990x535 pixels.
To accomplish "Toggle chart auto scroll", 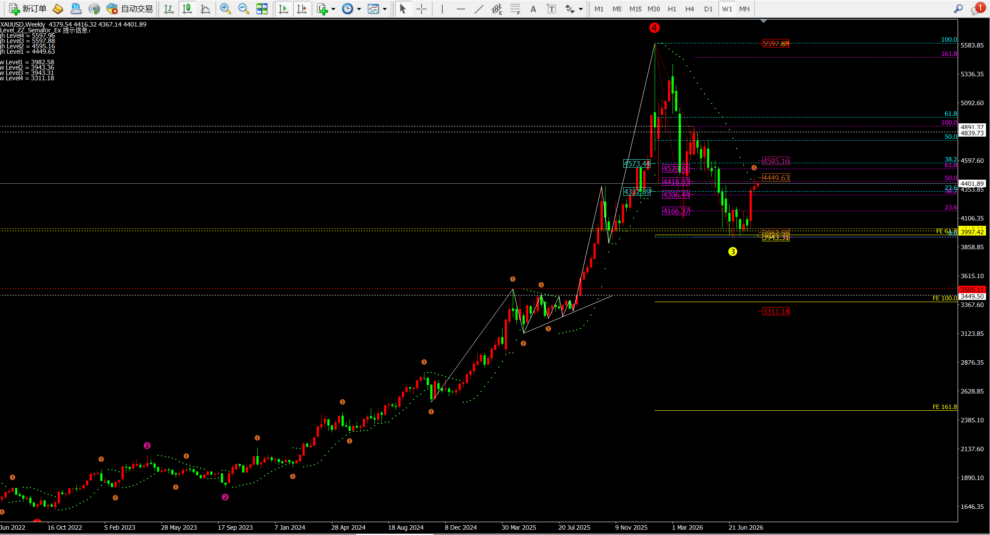I will click(283, 9).
